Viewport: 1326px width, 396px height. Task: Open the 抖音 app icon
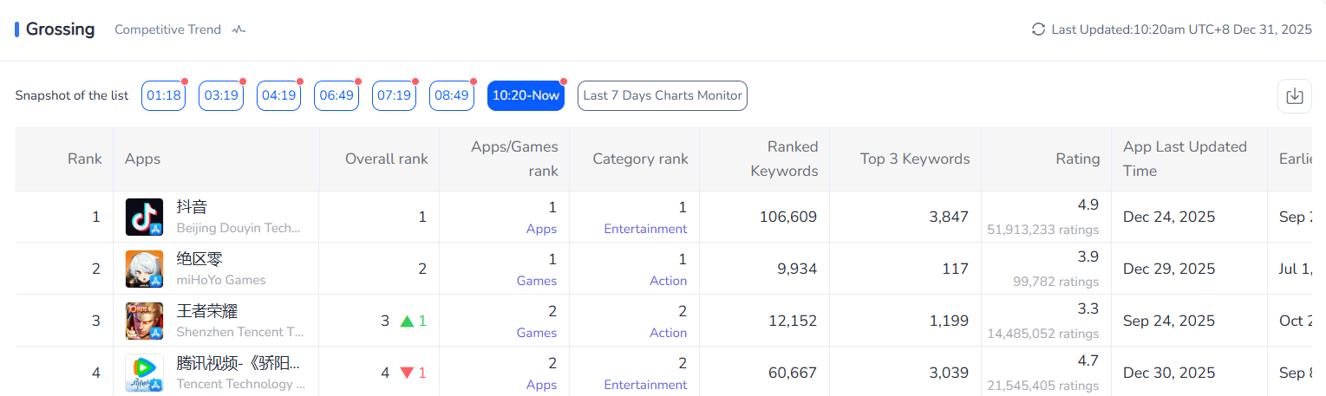pyautogui.click(x=144, y=217)
